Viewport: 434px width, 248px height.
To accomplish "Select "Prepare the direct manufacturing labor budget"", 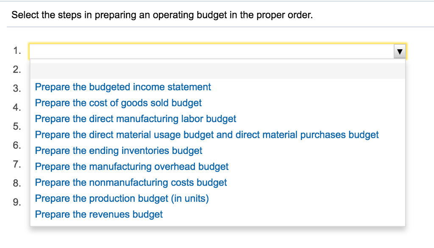I will [136, 119].
